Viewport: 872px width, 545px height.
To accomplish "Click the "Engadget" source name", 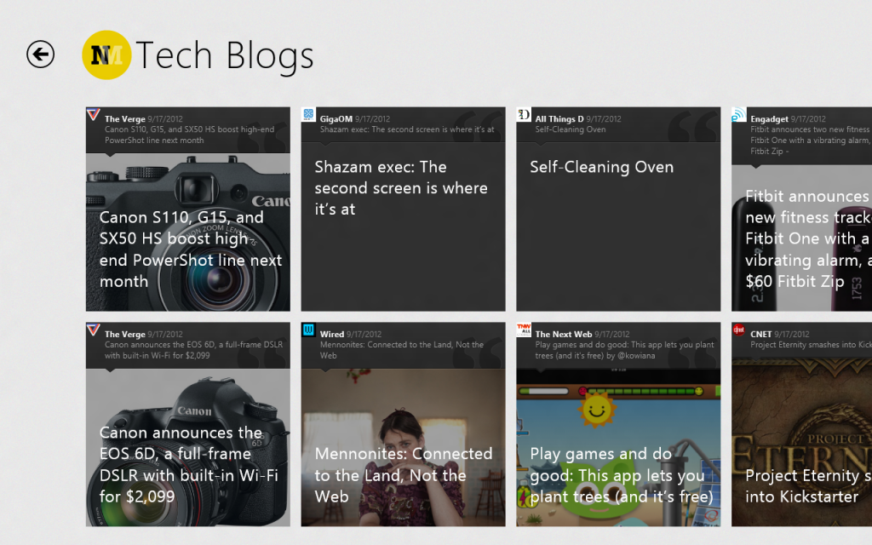I will [769, 118].
